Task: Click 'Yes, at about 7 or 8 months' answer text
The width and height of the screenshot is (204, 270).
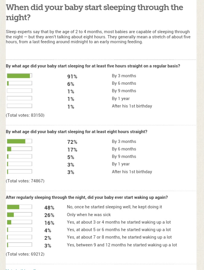Action: (119, 237)
